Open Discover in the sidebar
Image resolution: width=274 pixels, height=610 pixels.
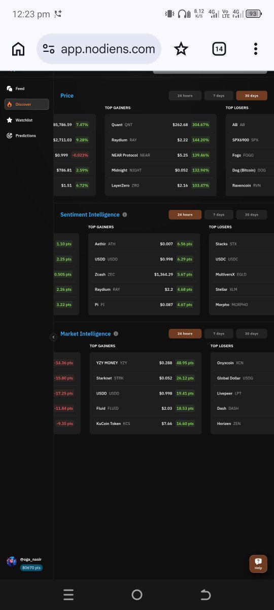[x=27, y=104]
